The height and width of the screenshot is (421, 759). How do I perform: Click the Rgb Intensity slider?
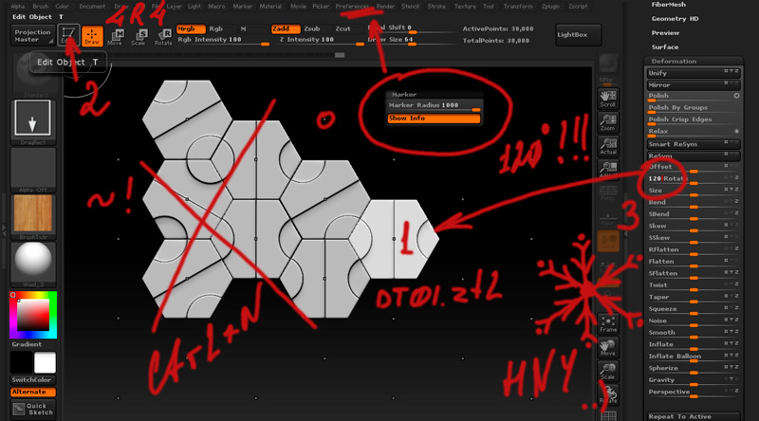pyautogui.click(x=223, y=41)
